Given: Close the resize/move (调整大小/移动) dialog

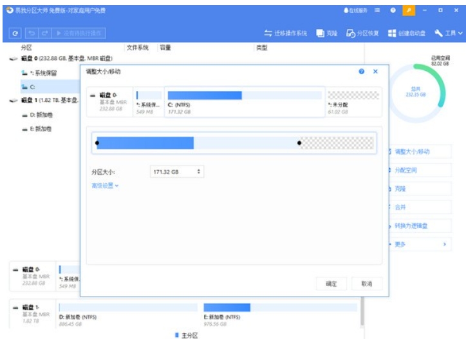Looking at the screenshot, I should 375,72.
